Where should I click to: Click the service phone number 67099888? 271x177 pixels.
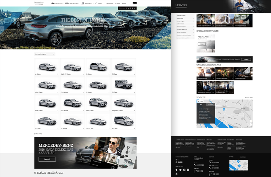(x=216, y=162)
